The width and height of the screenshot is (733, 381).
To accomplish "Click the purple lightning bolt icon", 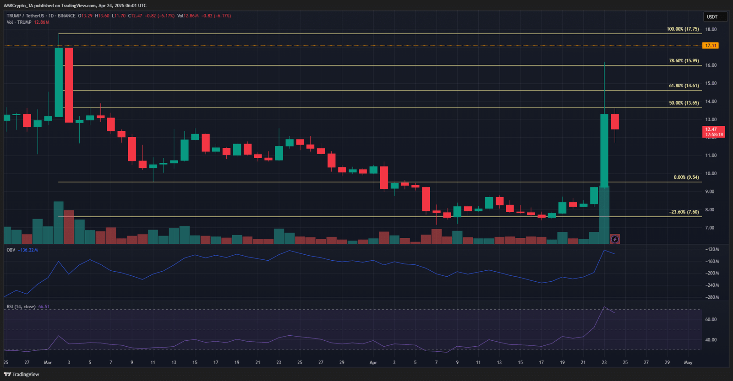I will click(615, 239).
